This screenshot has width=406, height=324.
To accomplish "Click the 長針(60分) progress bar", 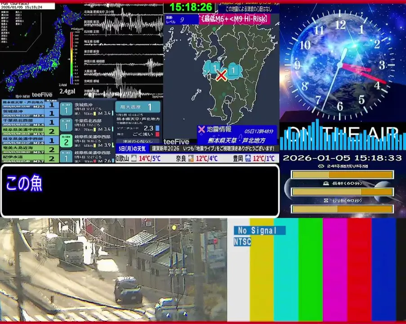I will pos(342,192).
